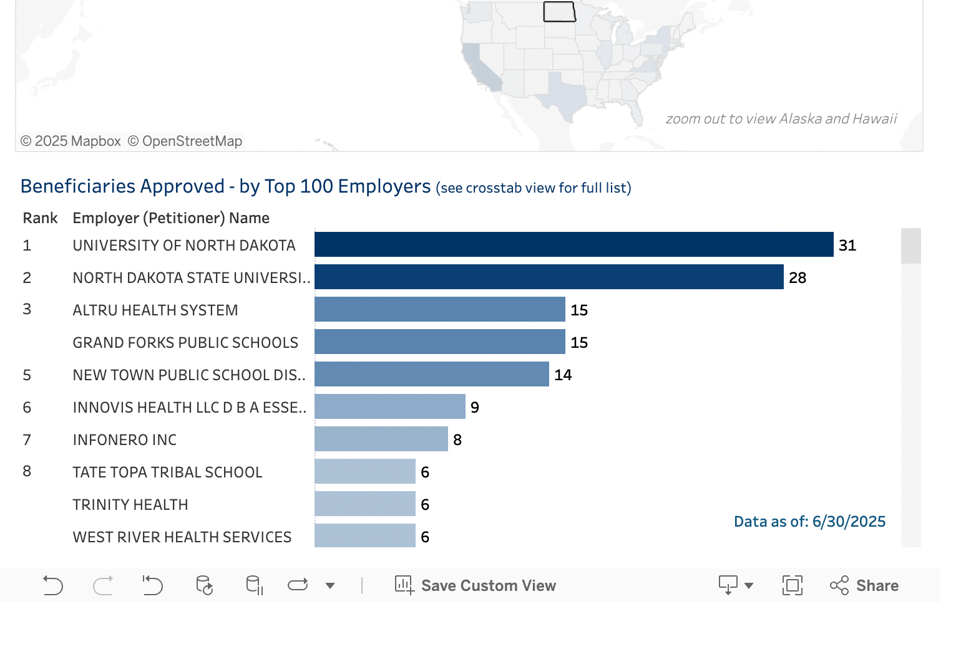Replay the dashboard animation
976x647 pixels.
click(298, 585)
